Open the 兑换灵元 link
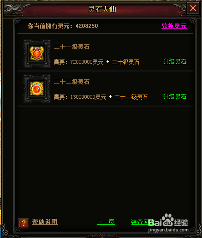The image size is (202, 238). (x=174, y=26)
